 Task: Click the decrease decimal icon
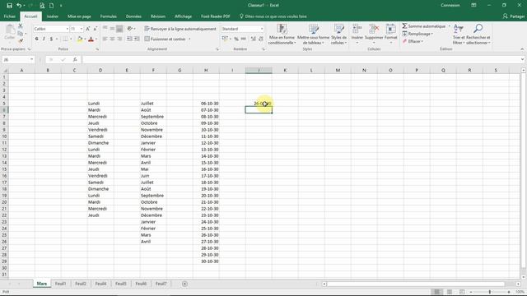point(261,39)
